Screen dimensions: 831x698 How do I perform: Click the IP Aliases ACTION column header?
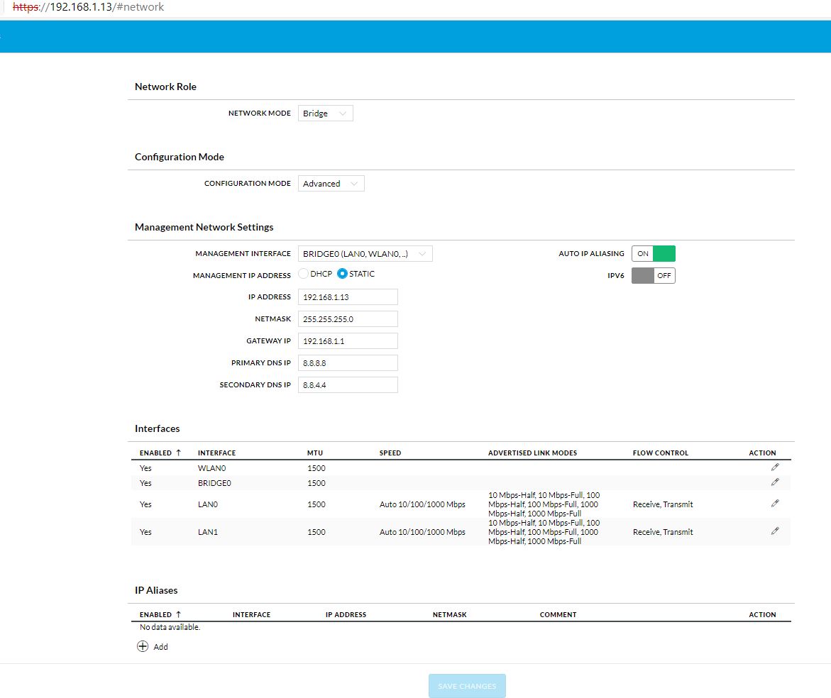point(762,614)
